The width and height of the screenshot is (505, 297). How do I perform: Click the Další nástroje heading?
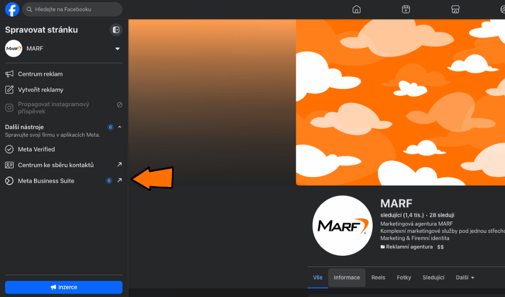[25, 127]
